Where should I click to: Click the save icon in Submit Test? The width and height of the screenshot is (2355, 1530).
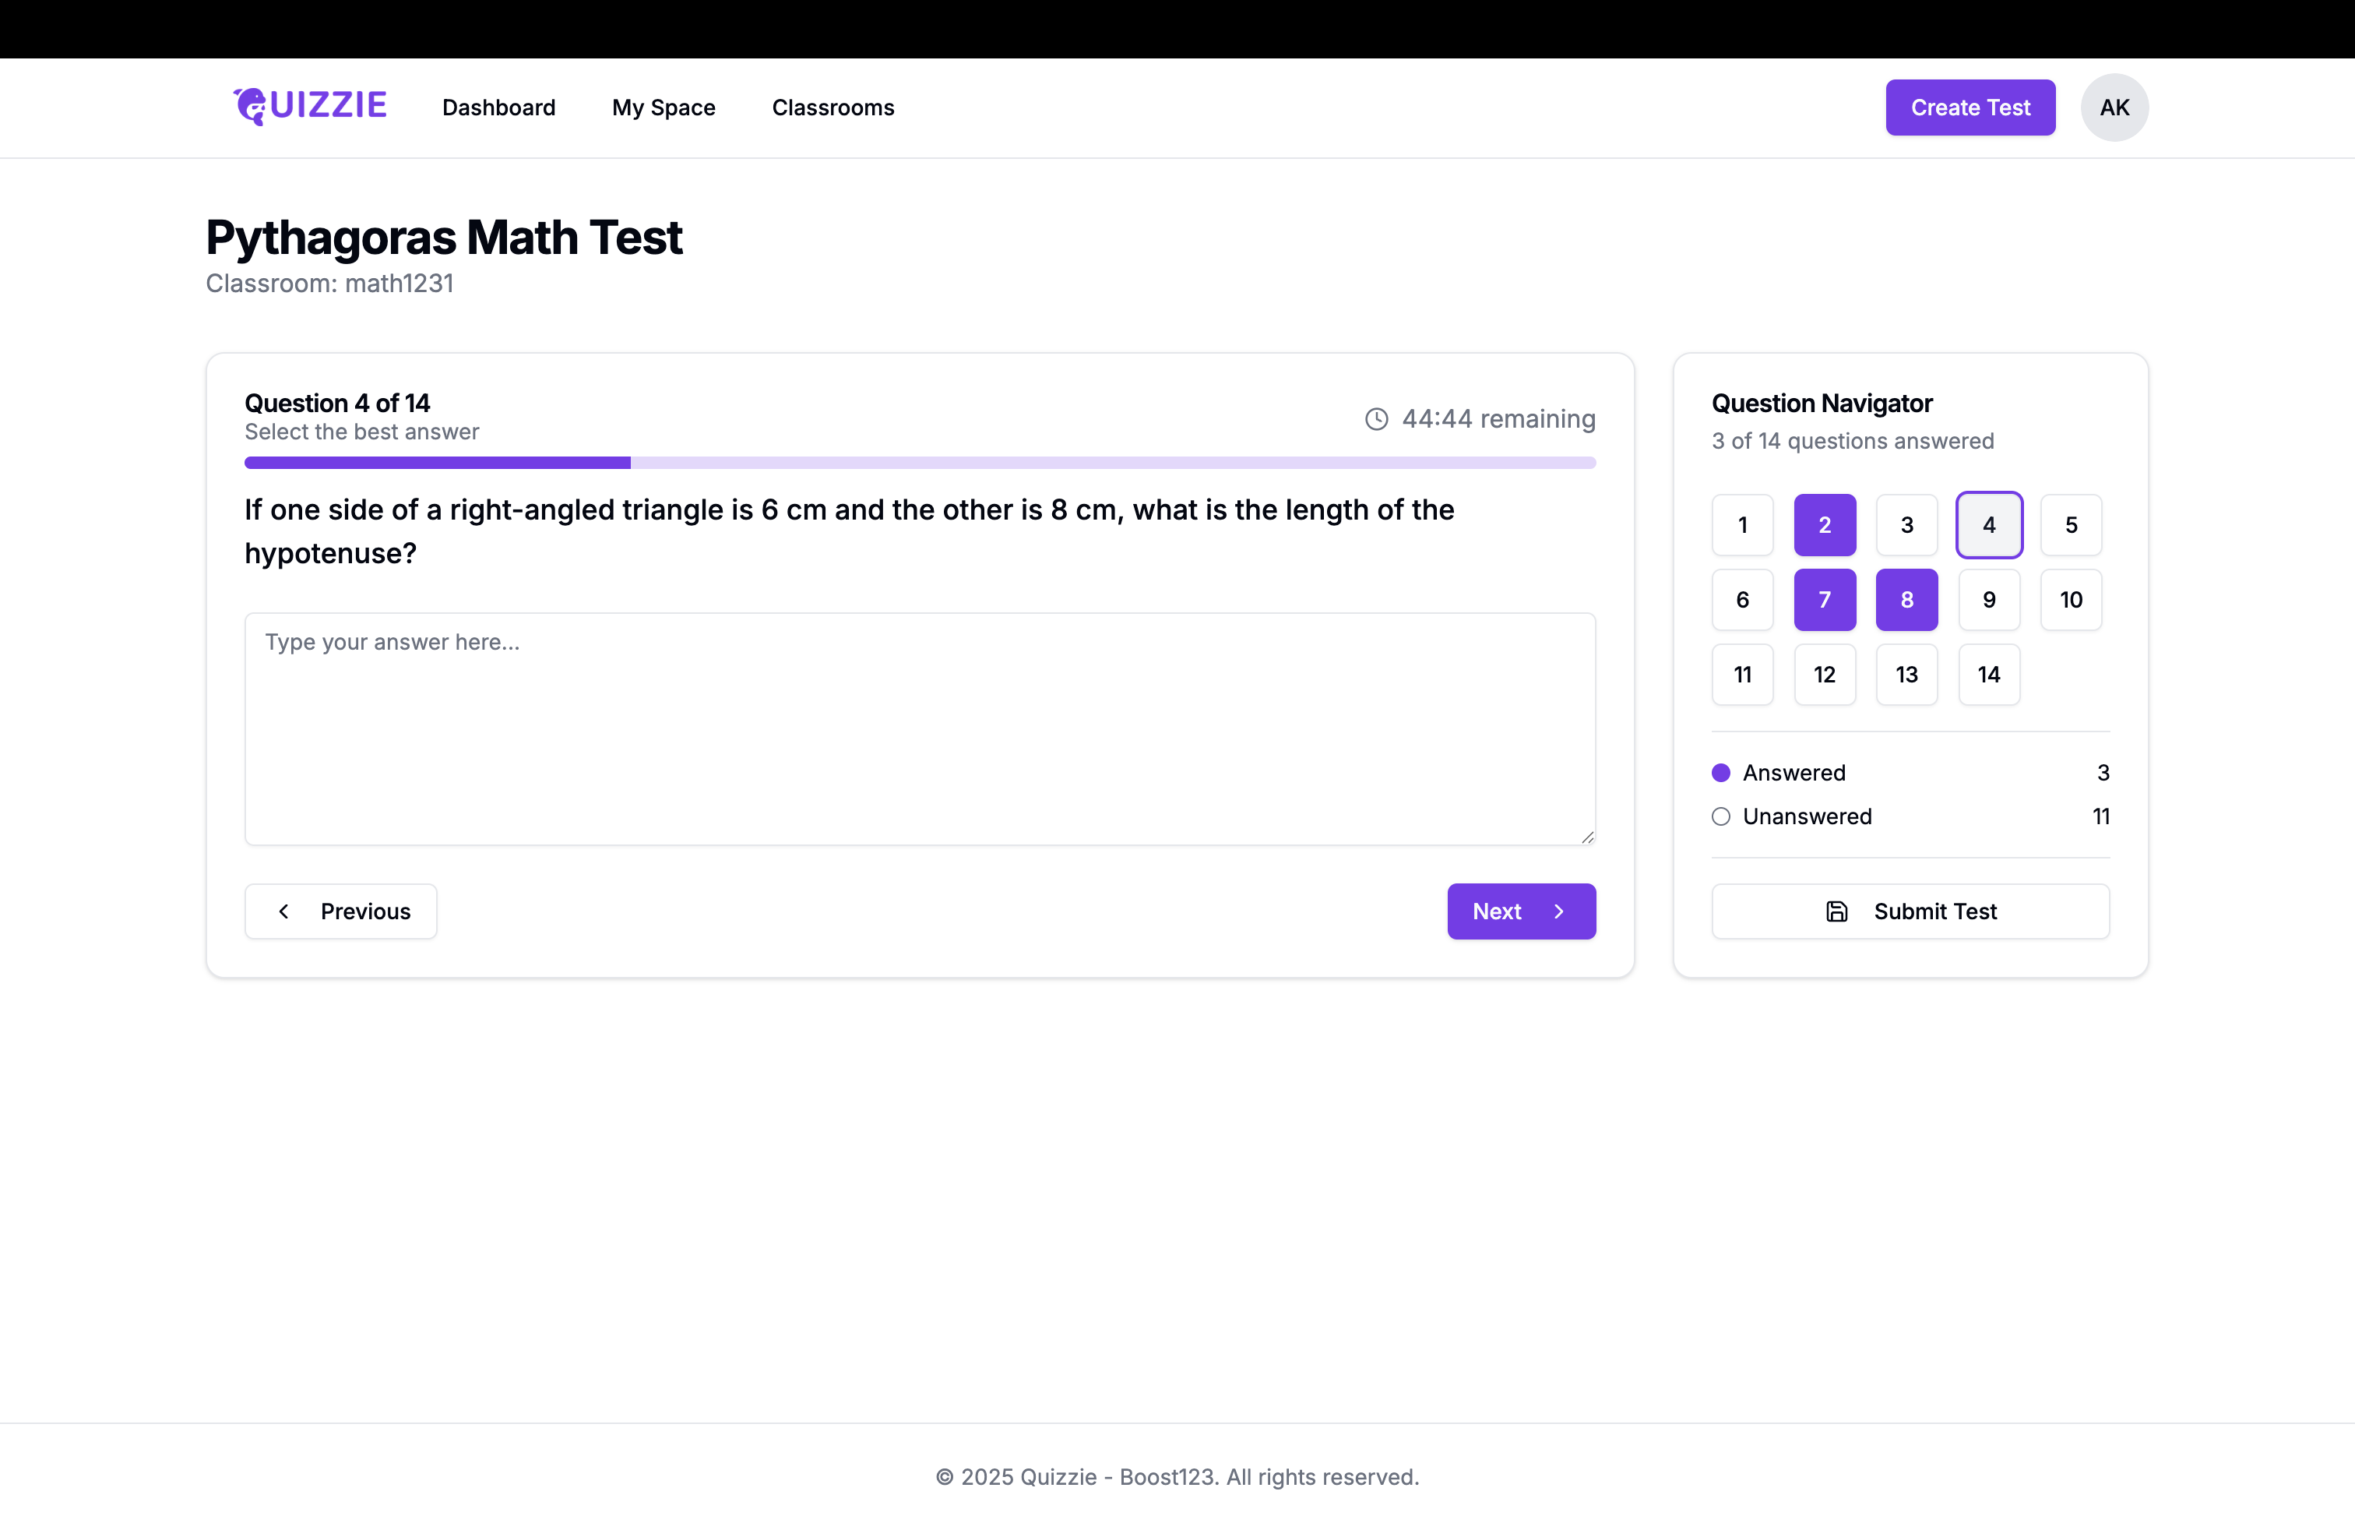click(1836, 911)
